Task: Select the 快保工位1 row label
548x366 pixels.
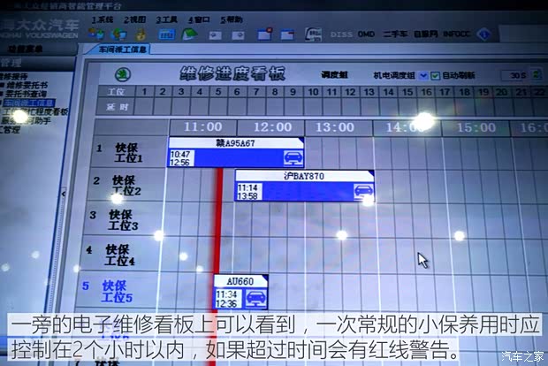Action: click(129, 153)
